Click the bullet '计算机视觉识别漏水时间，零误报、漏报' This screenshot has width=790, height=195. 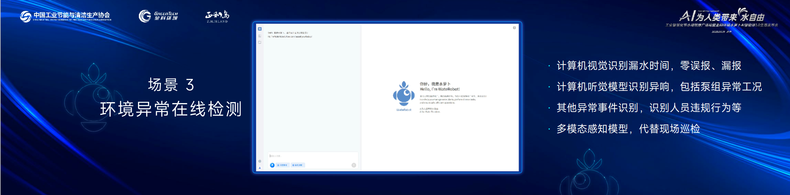click(x=649, y=66)
